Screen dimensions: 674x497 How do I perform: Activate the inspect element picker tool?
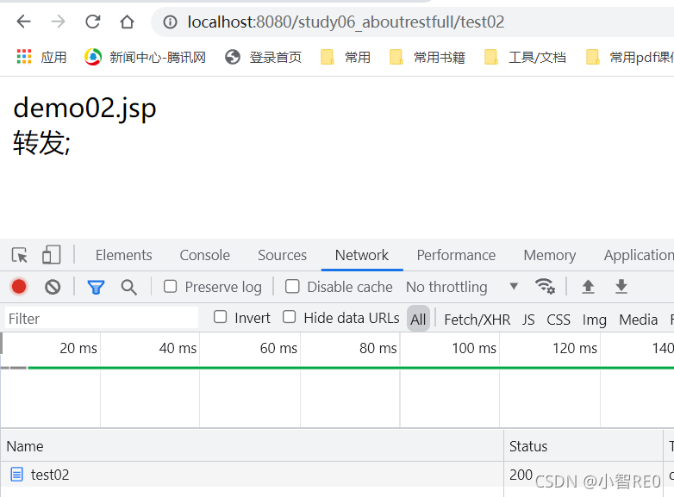[19, 255]
